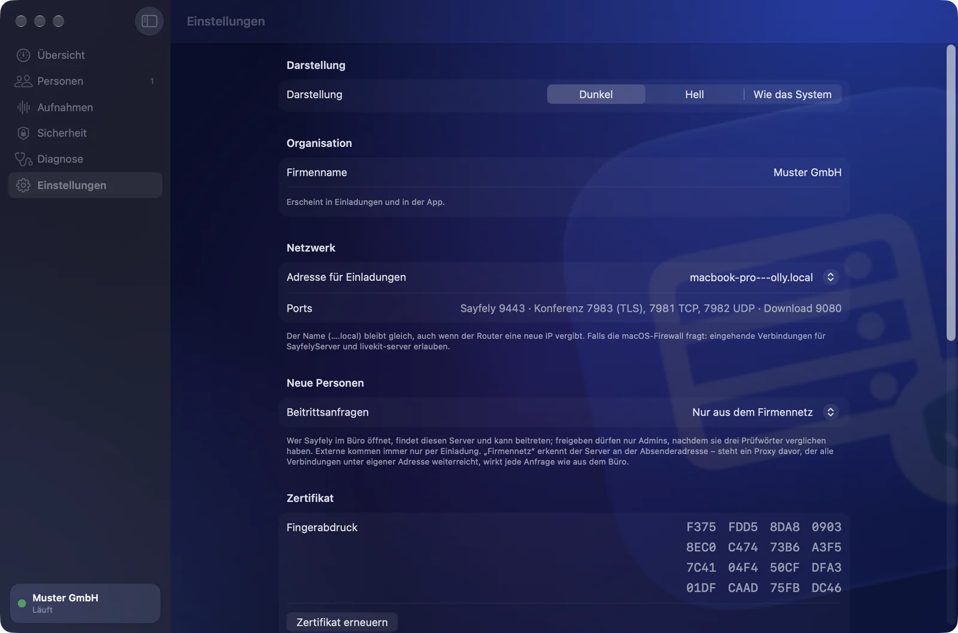The image size is (958, 633).
Task: Select the Dunkel appearance option
Action: [x=596, y=94]
